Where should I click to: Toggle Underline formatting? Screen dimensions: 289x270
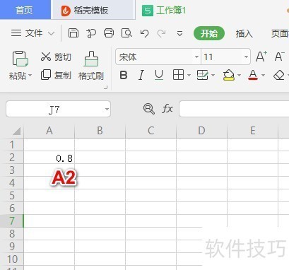159,76
